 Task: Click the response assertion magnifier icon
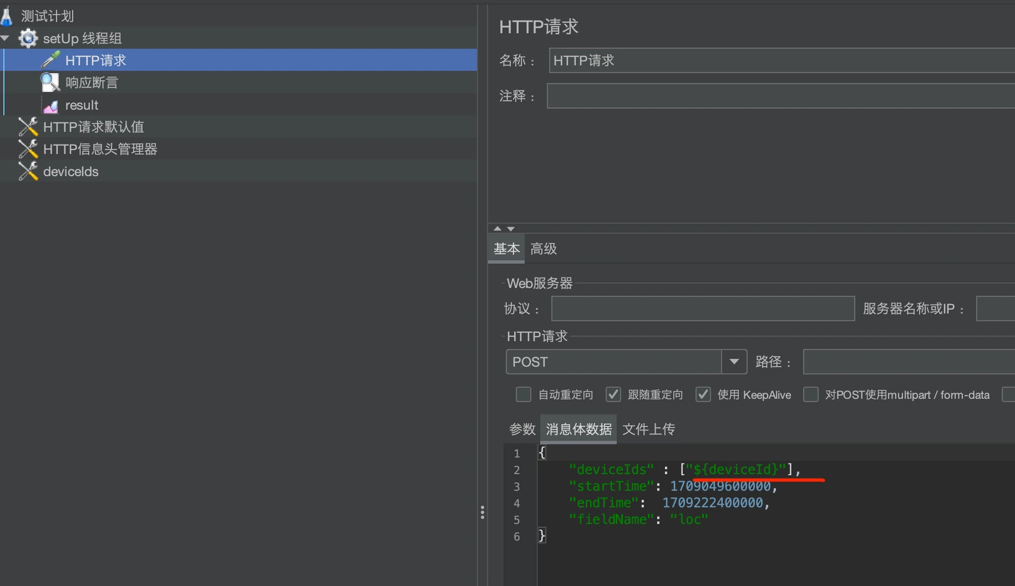click(50, 83)
